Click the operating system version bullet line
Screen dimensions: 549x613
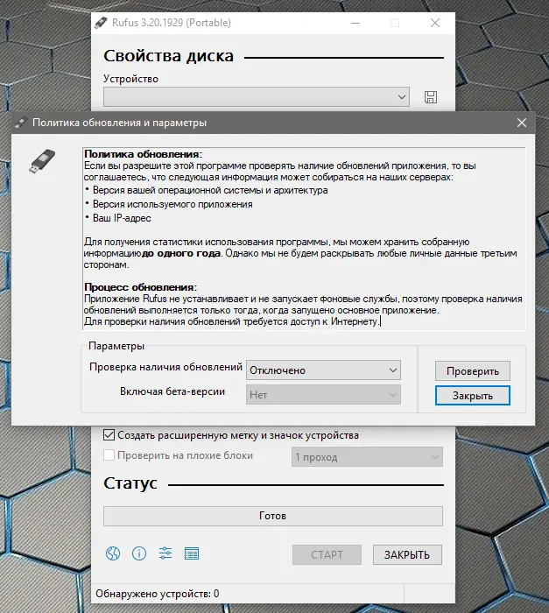[207, 190]
